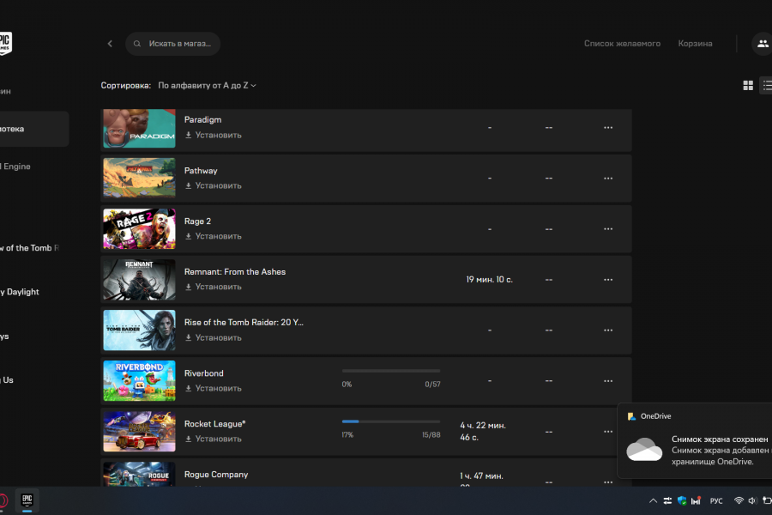772x515 pixels.
Task: Open Unreal Engine in the sidebar
Action: tap(15, 167)
